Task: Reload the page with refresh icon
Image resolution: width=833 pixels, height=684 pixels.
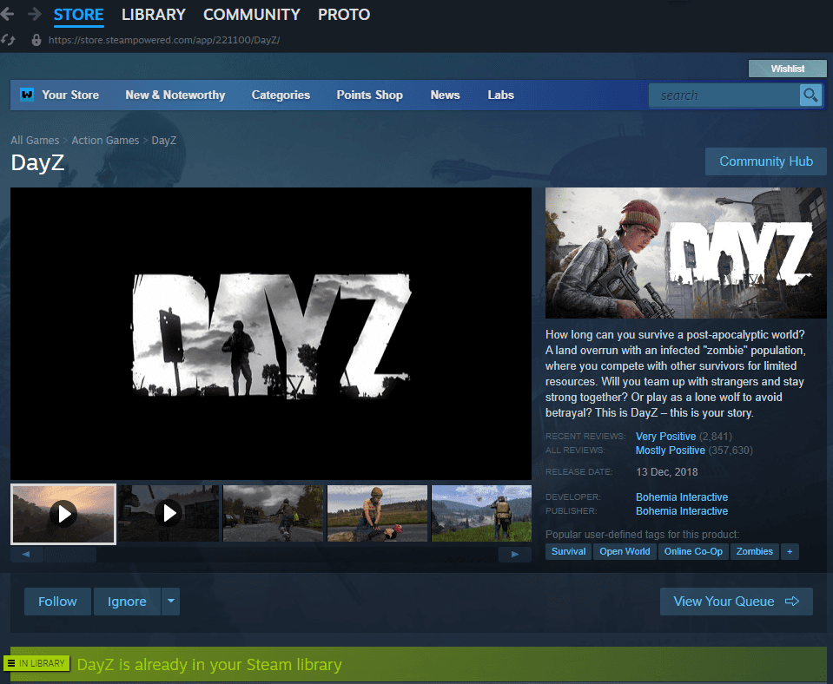Action: tap(8, 40)
